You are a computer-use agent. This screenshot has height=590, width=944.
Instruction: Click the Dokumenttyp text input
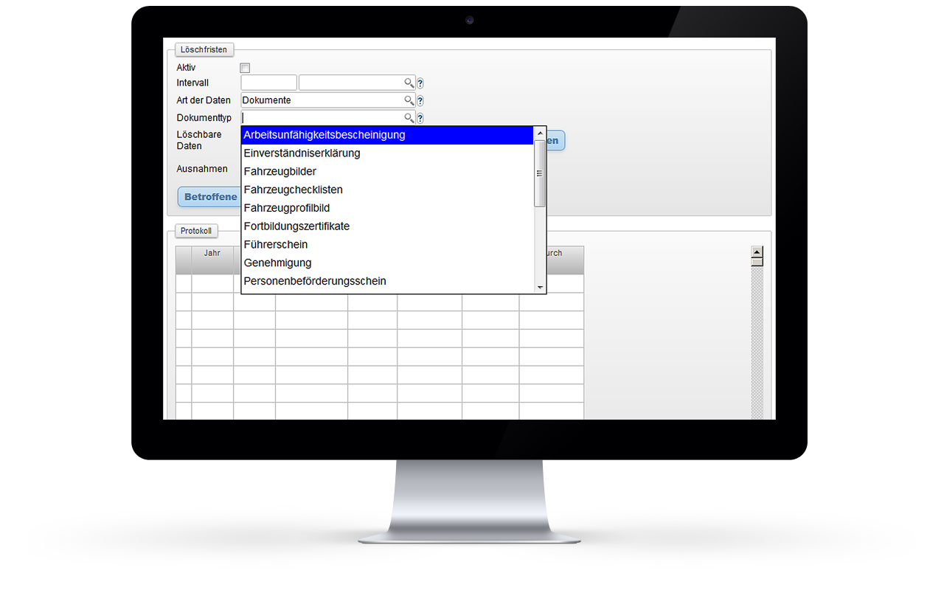point(321,118)
